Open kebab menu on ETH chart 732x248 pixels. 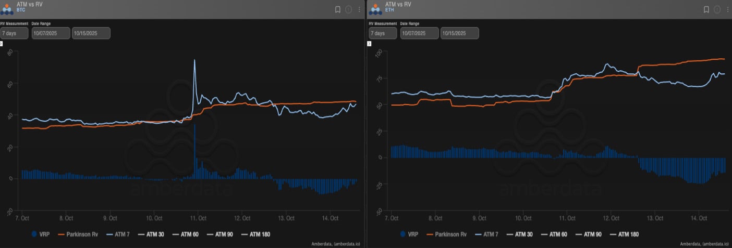point(727,9)
